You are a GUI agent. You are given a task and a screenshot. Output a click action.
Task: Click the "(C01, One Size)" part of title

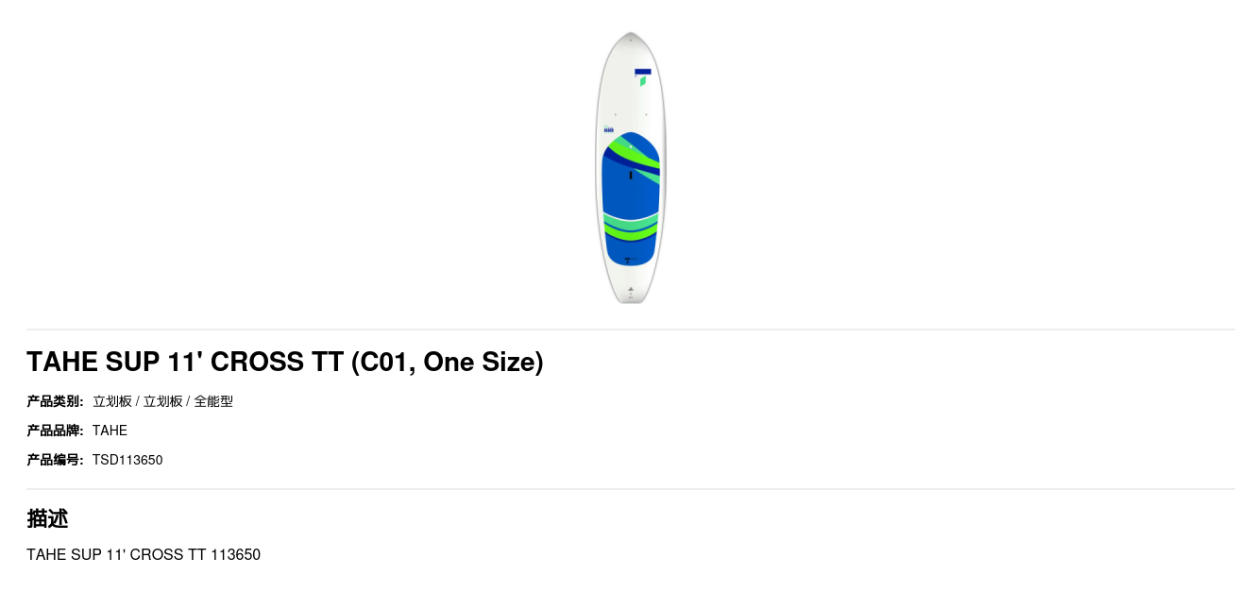point(447,362)
